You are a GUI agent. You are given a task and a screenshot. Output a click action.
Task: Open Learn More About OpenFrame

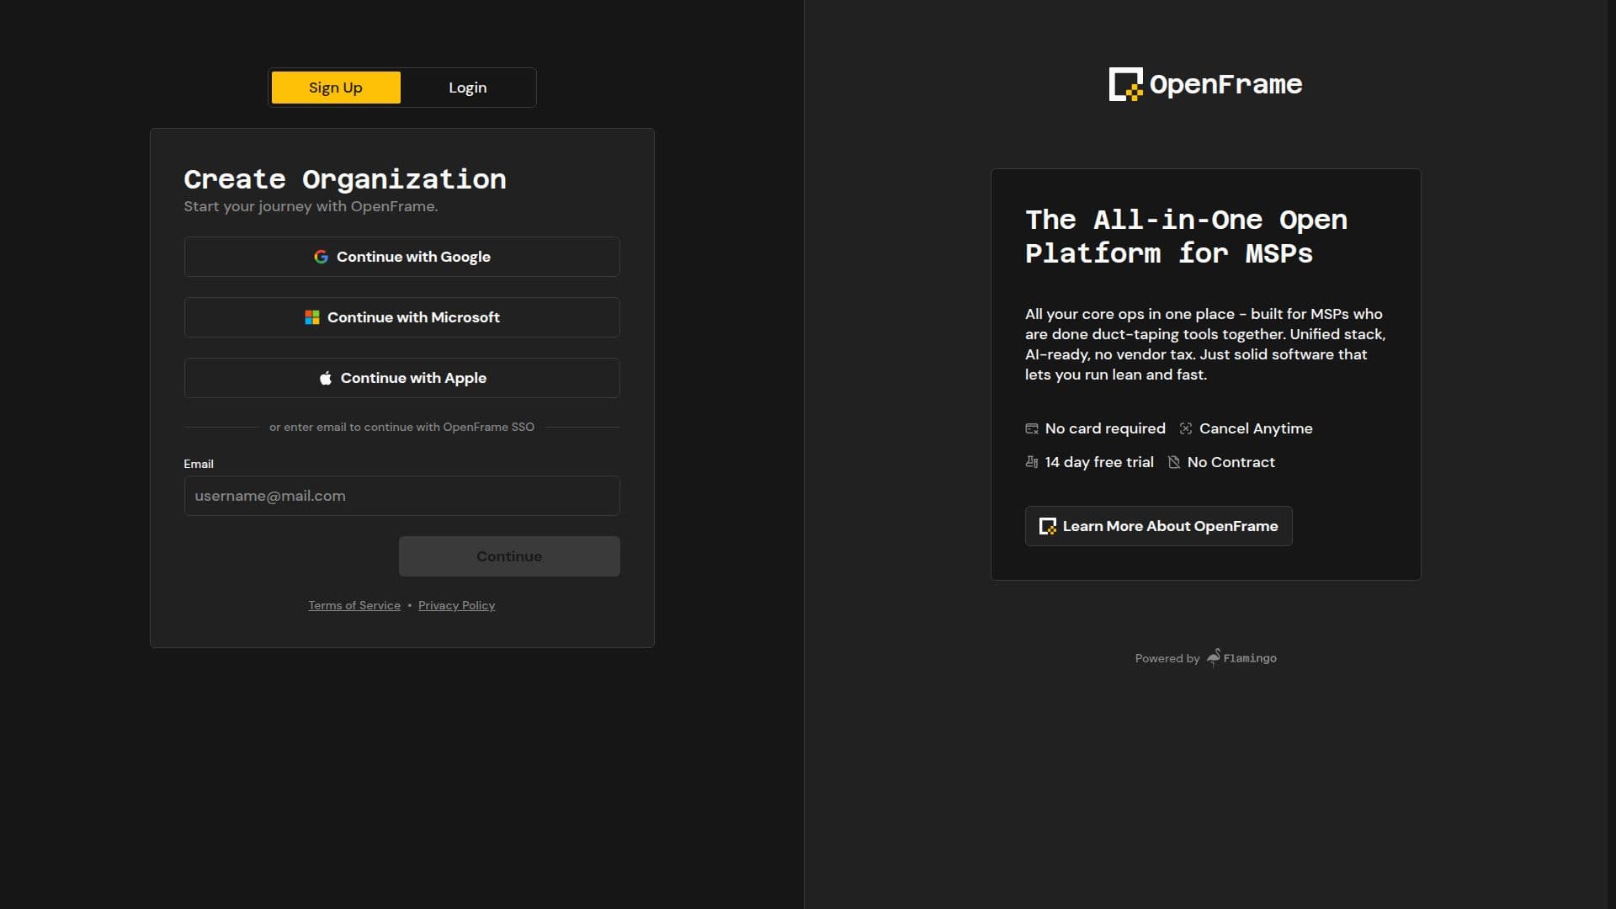(x=1158, y=526)
